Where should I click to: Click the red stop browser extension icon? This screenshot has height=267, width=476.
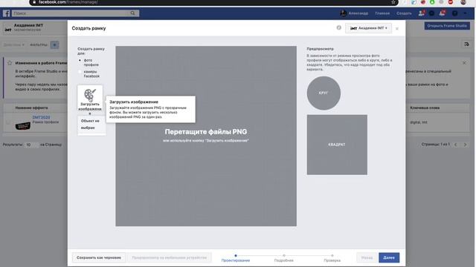click(x=451, y=2)
